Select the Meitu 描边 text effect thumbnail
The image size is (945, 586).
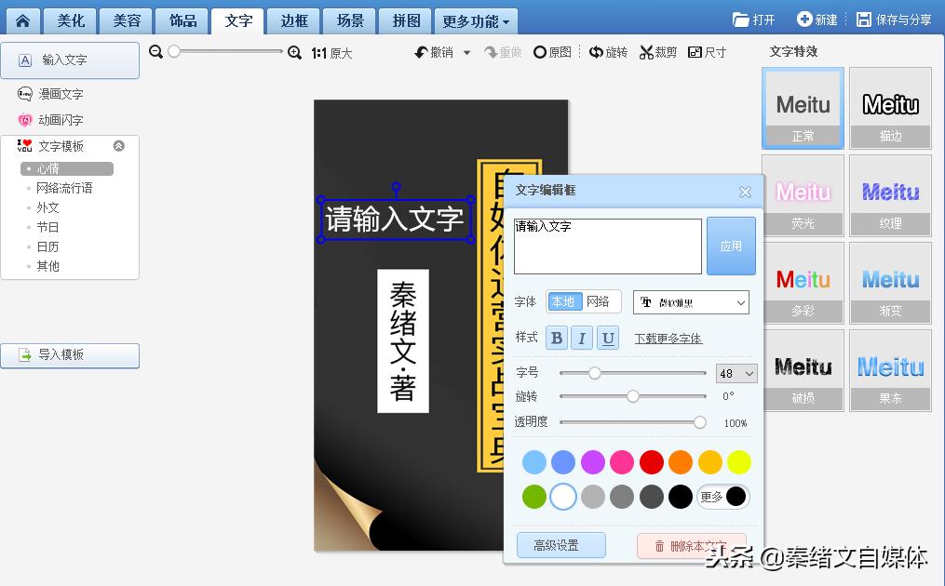tap(890, 108)
